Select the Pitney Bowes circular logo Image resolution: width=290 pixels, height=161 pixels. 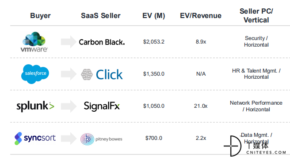click(87, 139)
